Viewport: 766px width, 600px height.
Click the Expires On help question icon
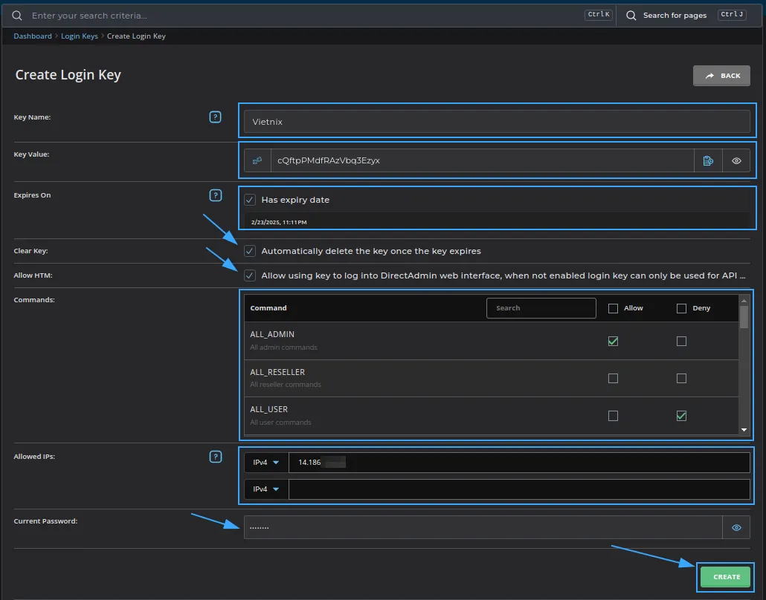click(215, 195)
